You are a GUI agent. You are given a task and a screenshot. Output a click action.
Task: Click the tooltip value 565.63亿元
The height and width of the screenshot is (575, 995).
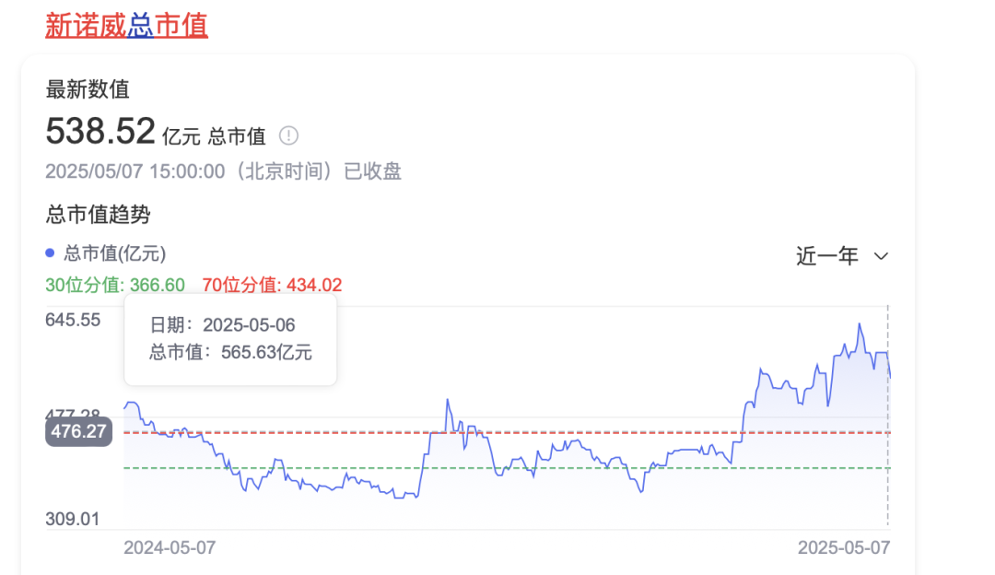tap(266, 352)
